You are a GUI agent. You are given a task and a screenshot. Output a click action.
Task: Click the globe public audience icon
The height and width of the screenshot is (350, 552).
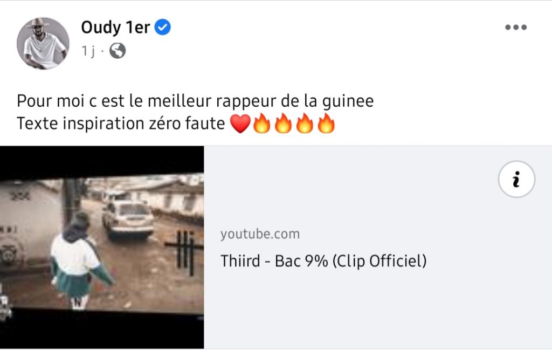click(x=118, y=51)
